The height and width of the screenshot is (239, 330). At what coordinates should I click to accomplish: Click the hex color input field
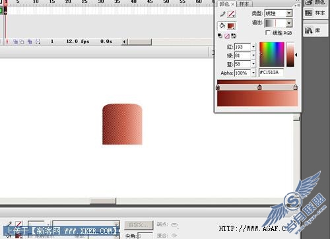(x=271, y=73)
